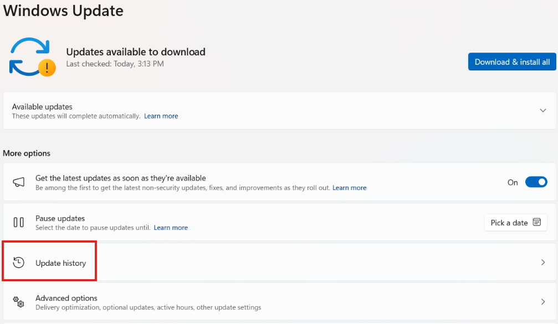Click 'Updates available to download' status text
Image resolution: width=558 pixels, height=324 pixels.
[136, 52]
